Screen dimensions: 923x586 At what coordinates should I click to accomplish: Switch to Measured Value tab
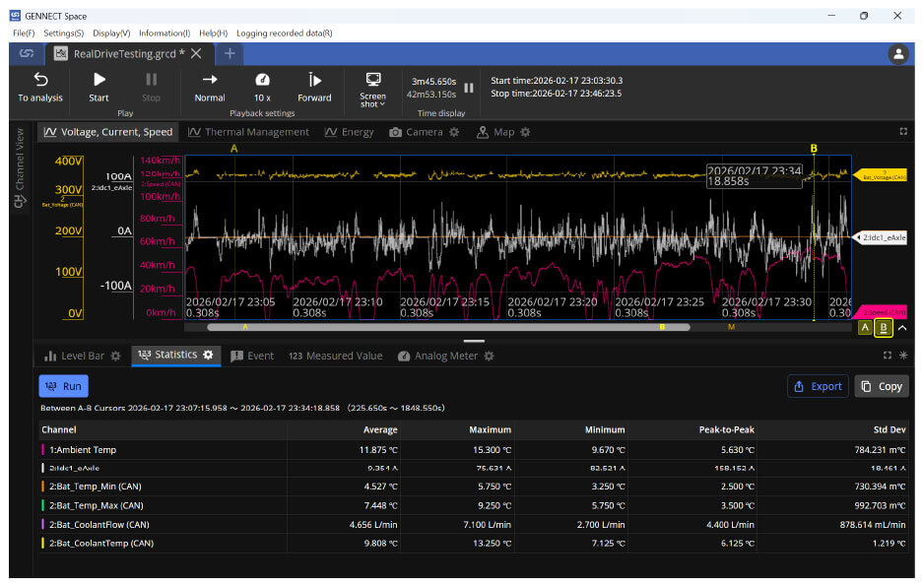(336, 356)
